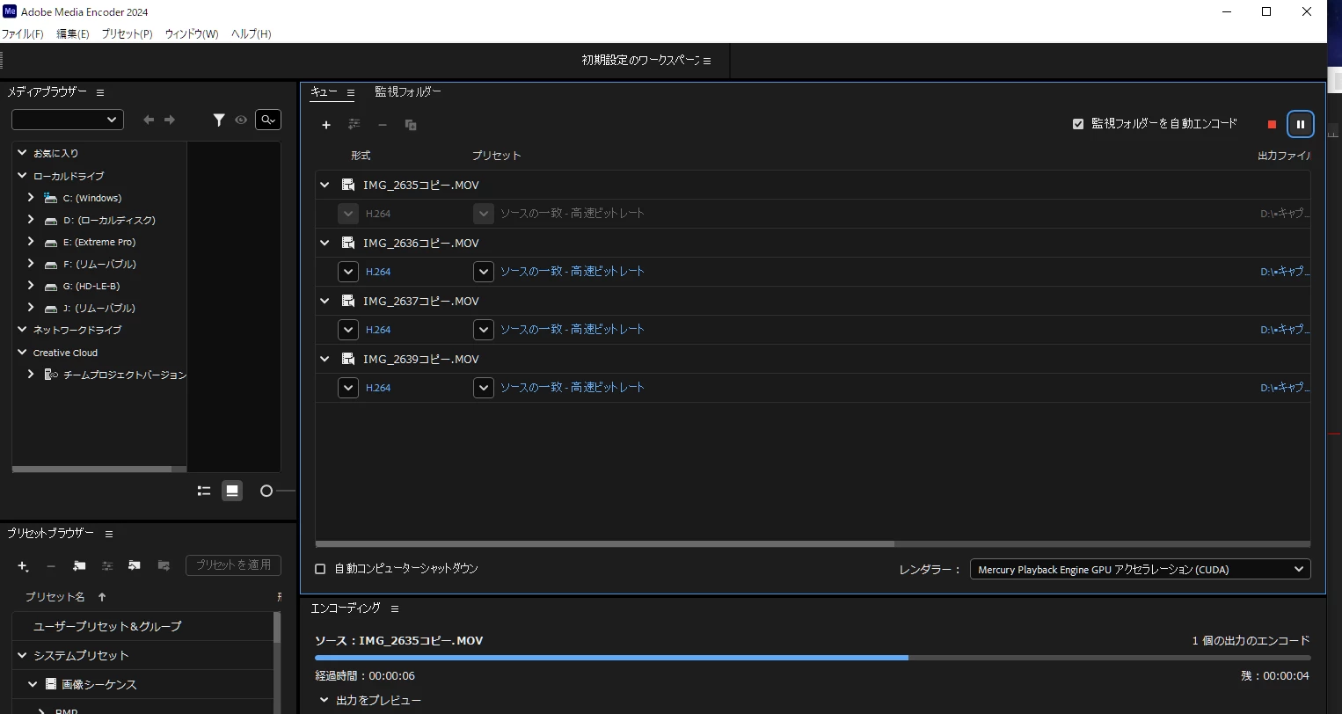Image resolution: width=1342 pixels, height=714 pixels.
Task: Go forward in the Media Browser
Action: pyautogui.click(x=170, y=120)
